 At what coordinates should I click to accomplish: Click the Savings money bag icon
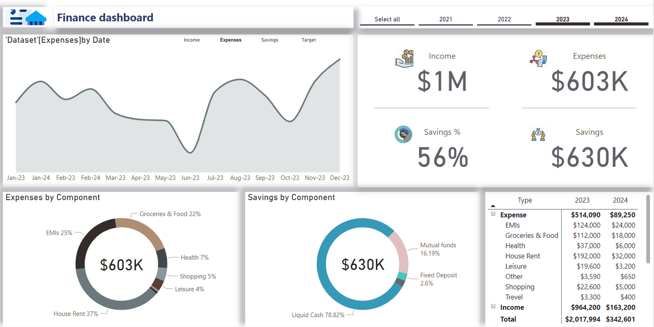pyautogui.click(x=538, y=135)
